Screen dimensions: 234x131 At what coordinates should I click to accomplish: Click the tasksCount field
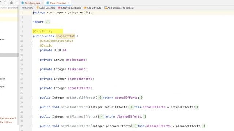coord(76,69)
